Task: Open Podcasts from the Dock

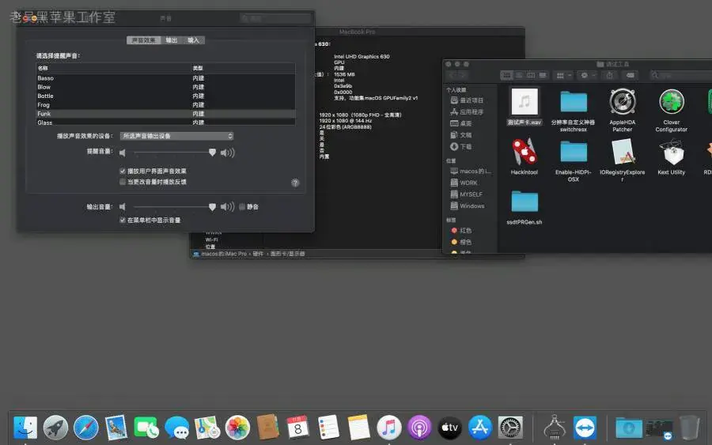Action: 419,428
